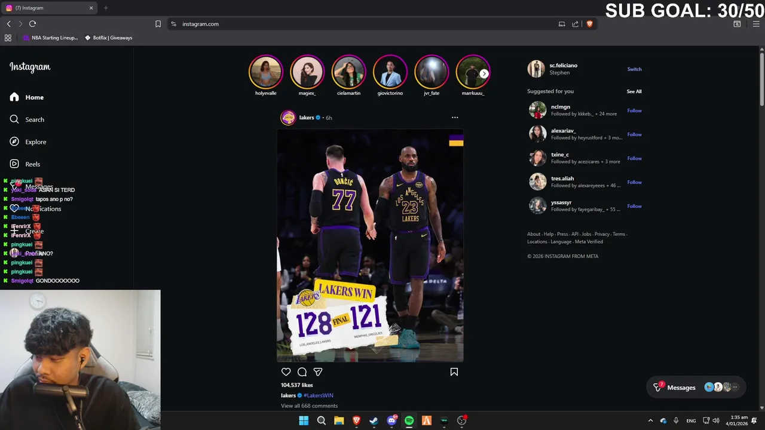Open File Explorer from the taskbar
Image resolution: width=765 pixels, height=430 pixels.
[339, 420]
